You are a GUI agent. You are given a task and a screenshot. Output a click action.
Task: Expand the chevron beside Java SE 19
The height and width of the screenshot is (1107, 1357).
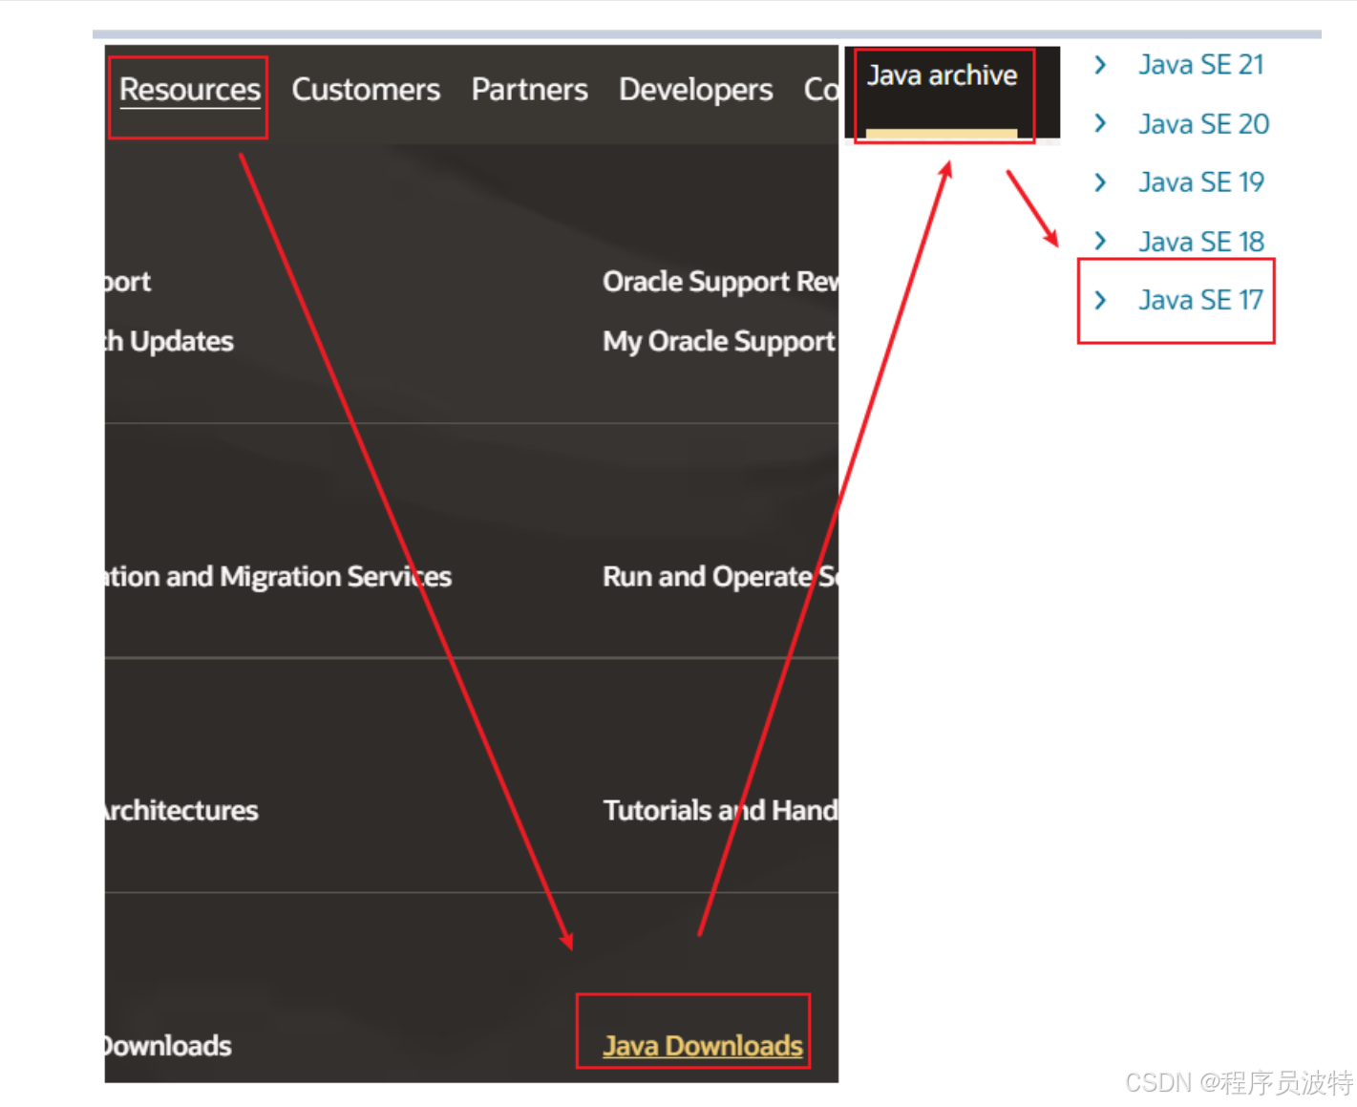[x=1100, y=182]
